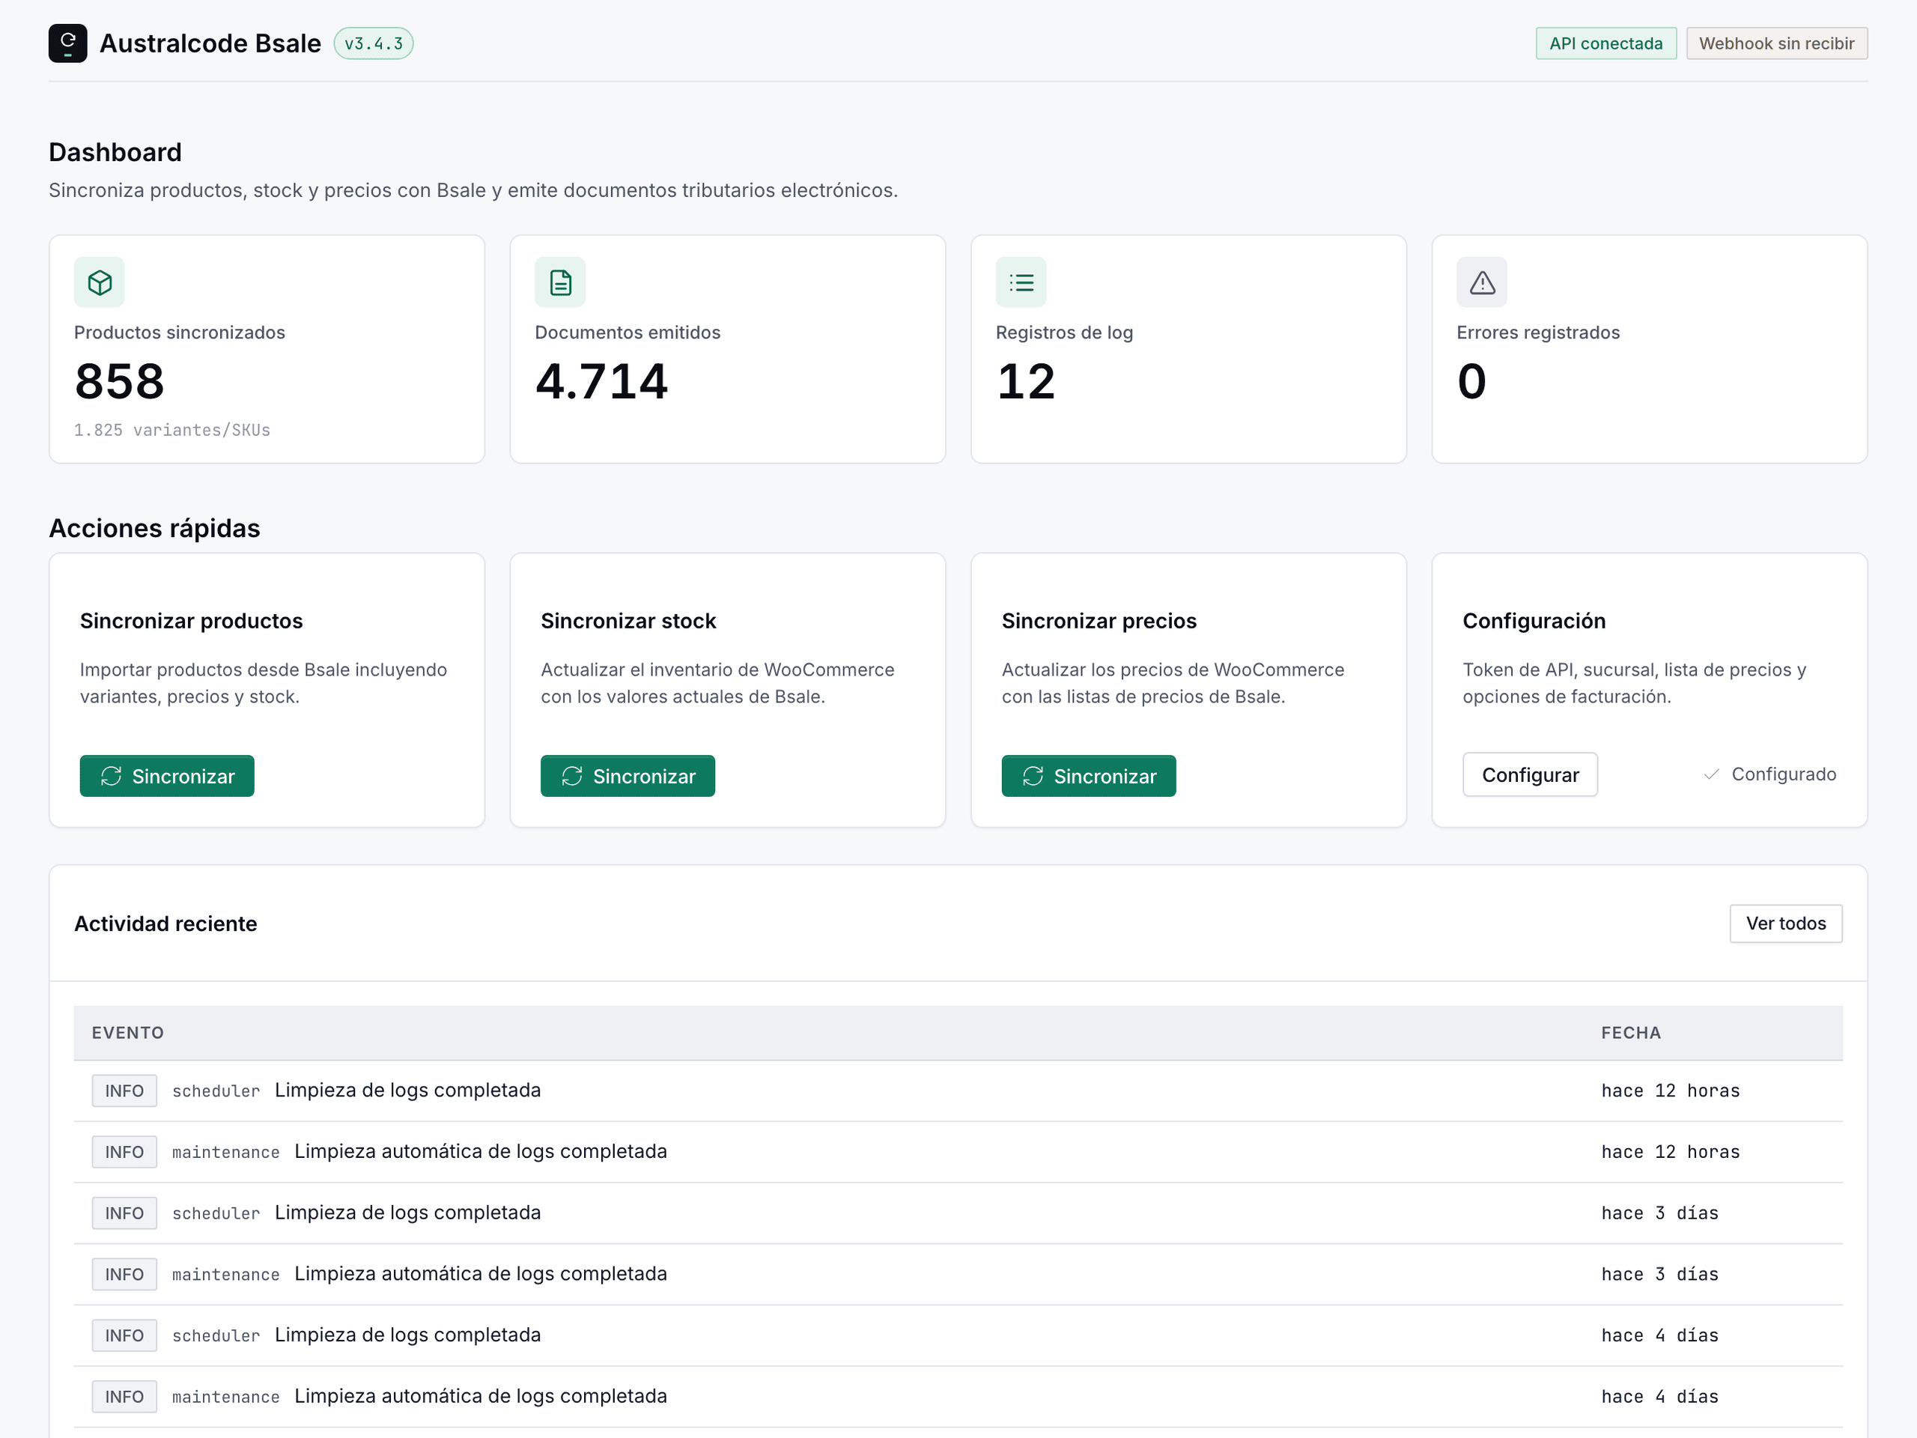1917x1438 pixels.
Task: Start the Sincronizar productos sync button
Action: click(x=167, y=776)
